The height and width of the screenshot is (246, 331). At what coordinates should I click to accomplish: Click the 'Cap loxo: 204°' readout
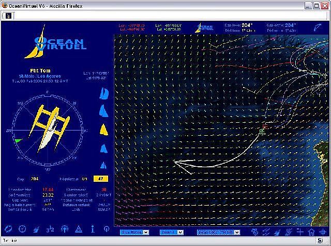pyautogui.click(x=238, y=25)
